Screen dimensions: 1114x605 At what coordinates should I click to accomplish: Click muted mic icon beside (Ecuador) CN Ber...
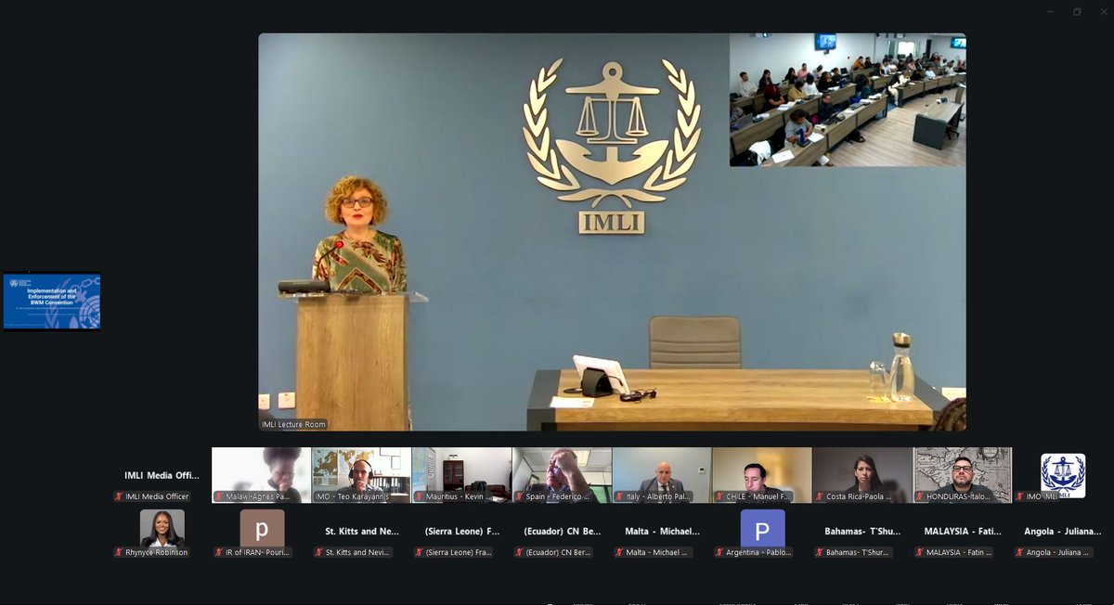pos(520,552)
